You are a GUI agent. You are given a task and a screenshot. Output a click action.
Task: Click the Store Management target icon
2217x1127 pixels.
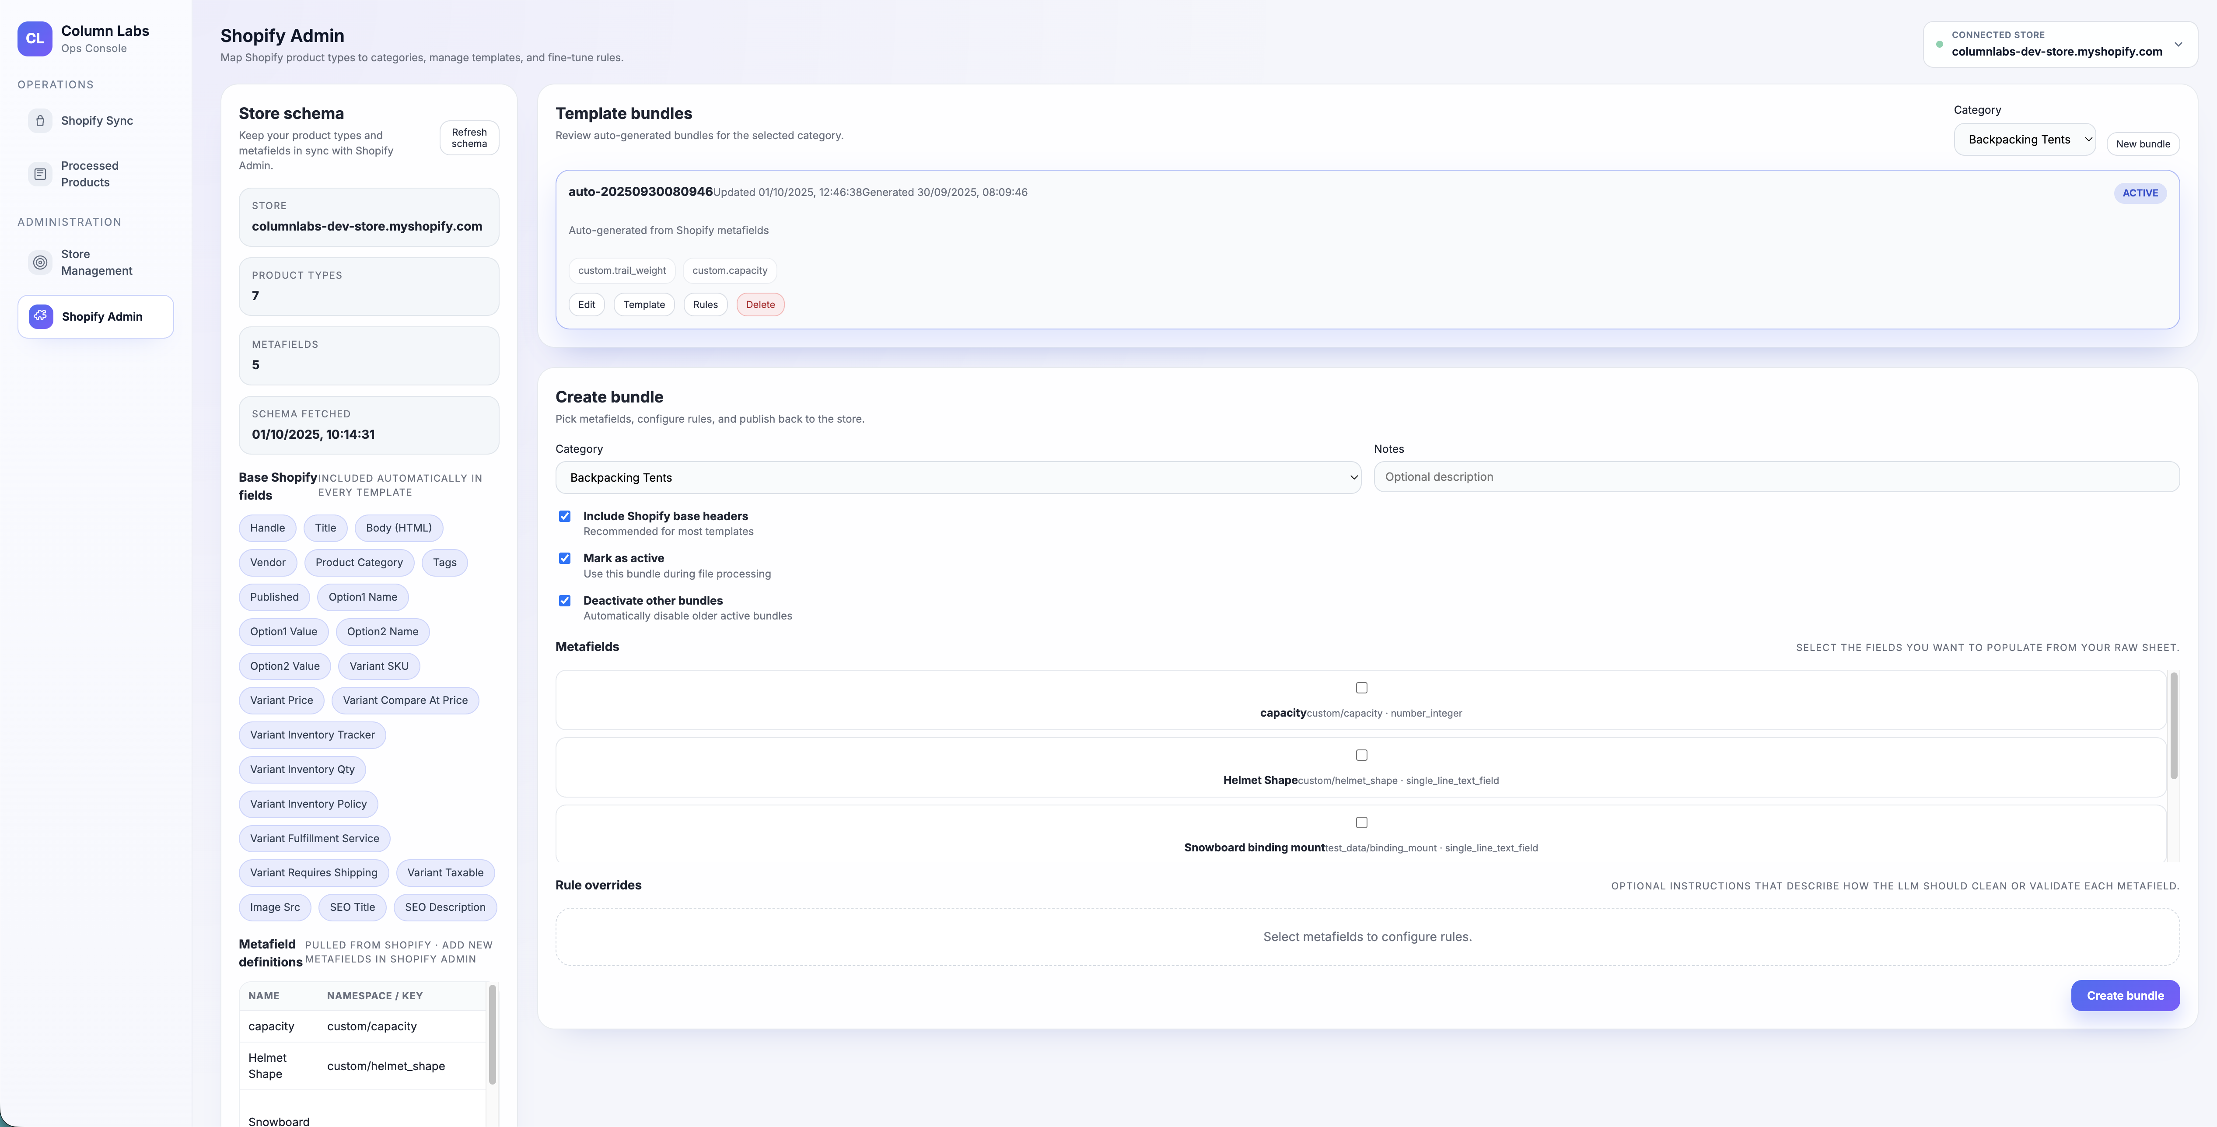pos(40,262)
